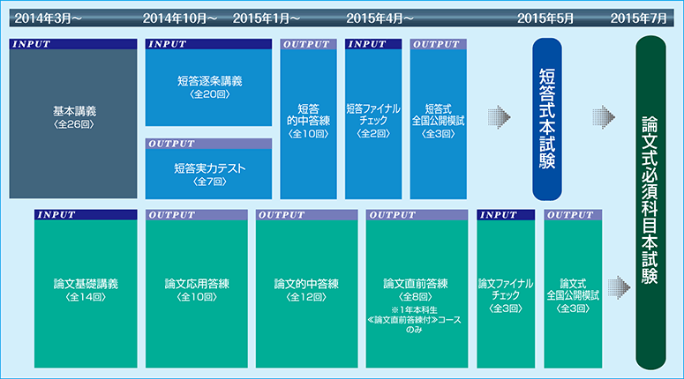Open the 短答逐条講義 (全20回) block
Viewport: 684px width, 379px height.
point(208,88)
